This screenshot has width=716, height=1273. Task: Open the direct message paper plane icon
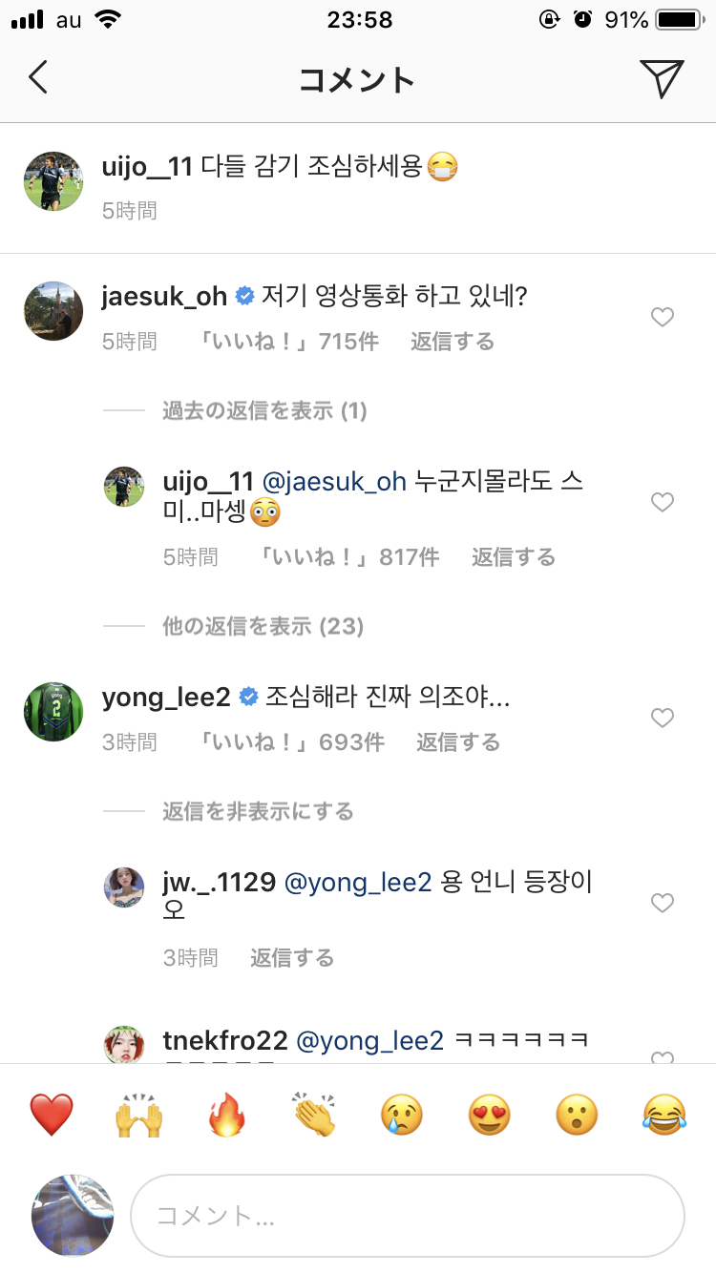click(x=662, y=78)
